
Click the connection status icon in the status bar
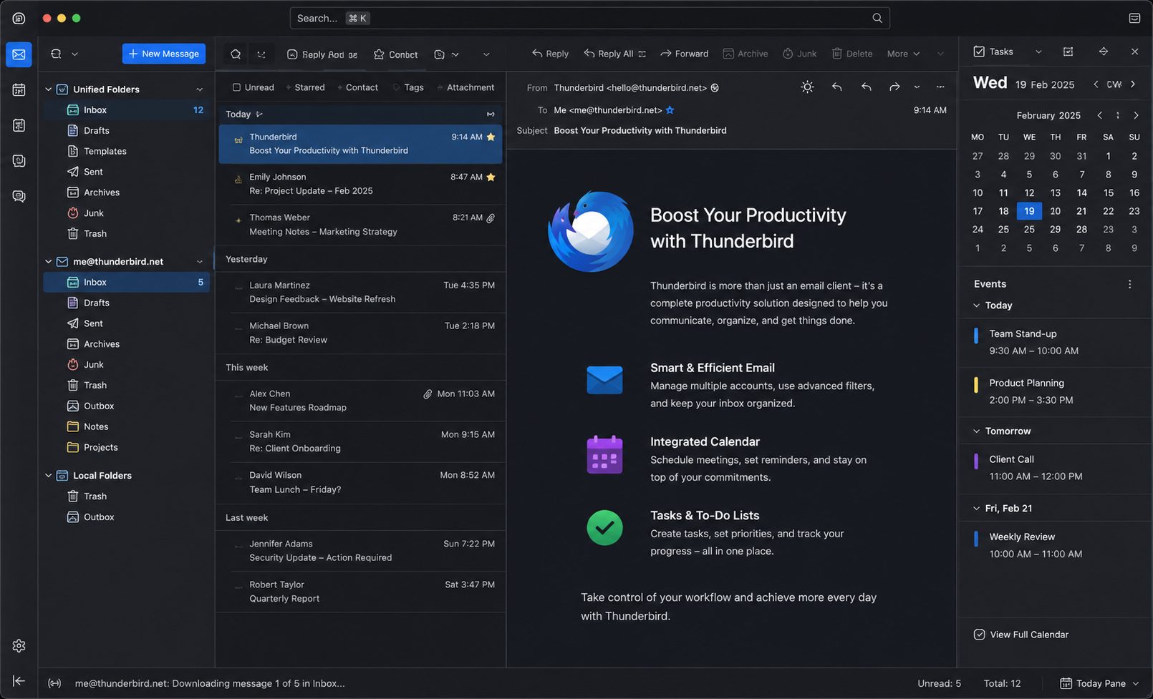coord(54,683)
